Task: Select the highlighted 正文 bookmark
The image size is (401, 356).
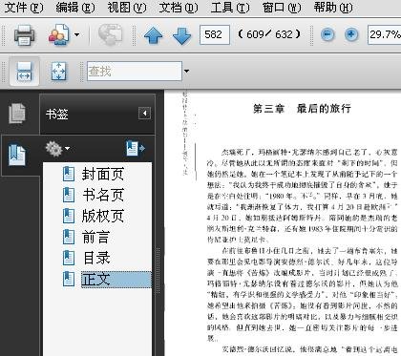Action: tap(116, 280)
